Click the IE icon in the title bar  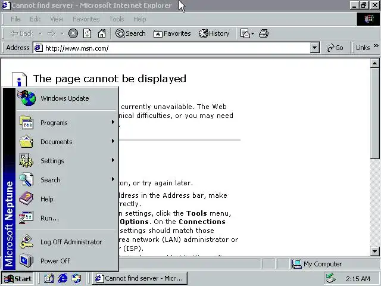(x=6, y=5)
